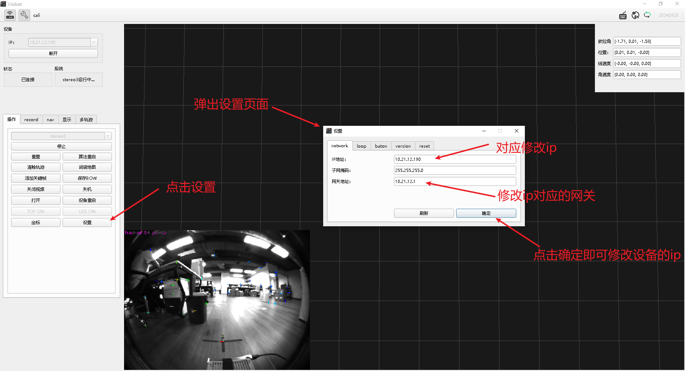Click the green refresh arrows icon
The height and width of the screenshot is (371, 685).
click(x=647, y=15)
